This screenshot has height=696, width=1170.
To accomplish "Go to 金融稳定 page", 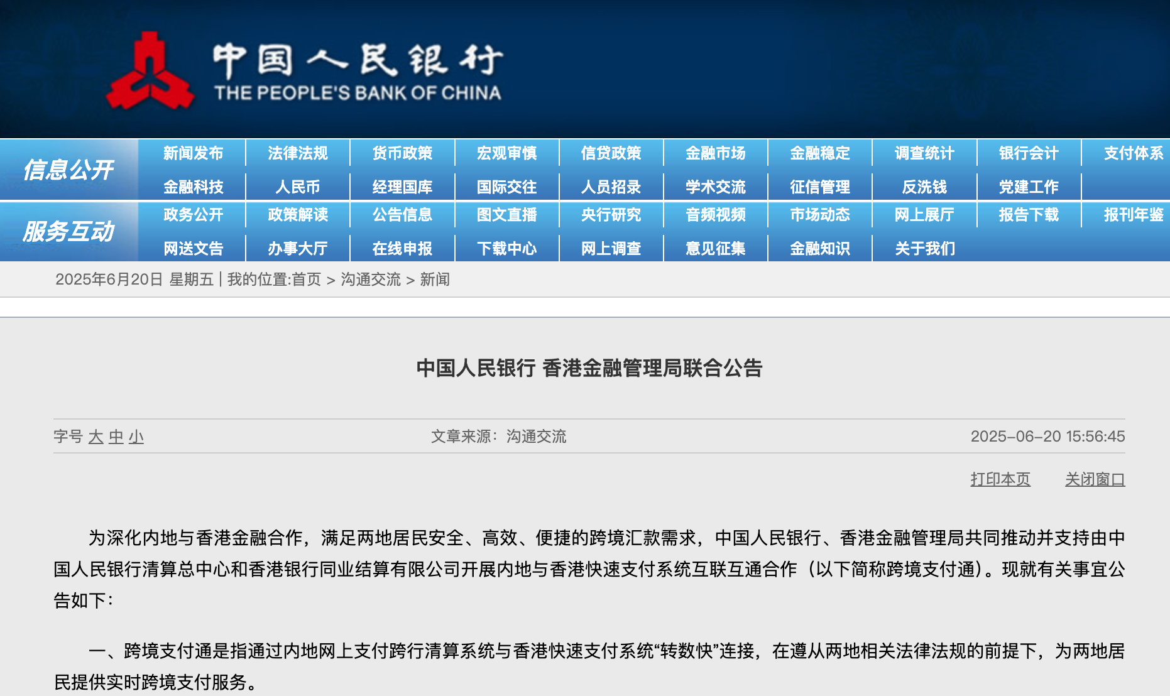I will pos(819,153).
